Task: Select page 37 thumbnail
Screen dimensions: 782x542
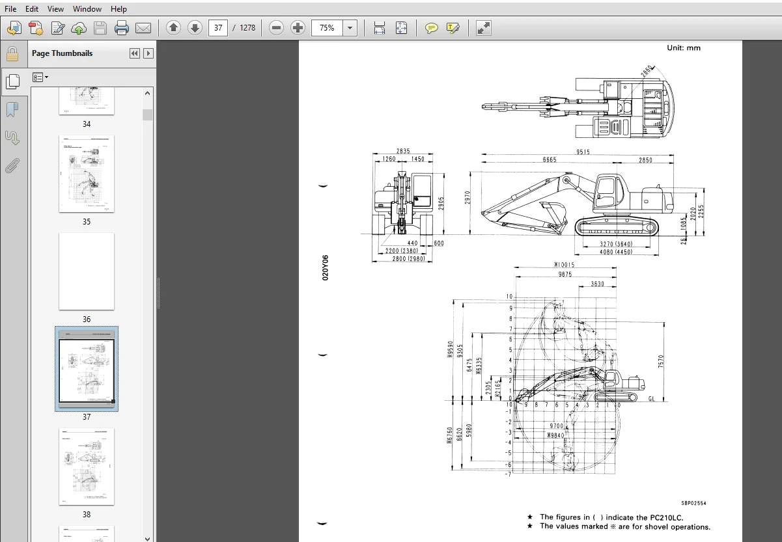Action: tap(87, 368)
